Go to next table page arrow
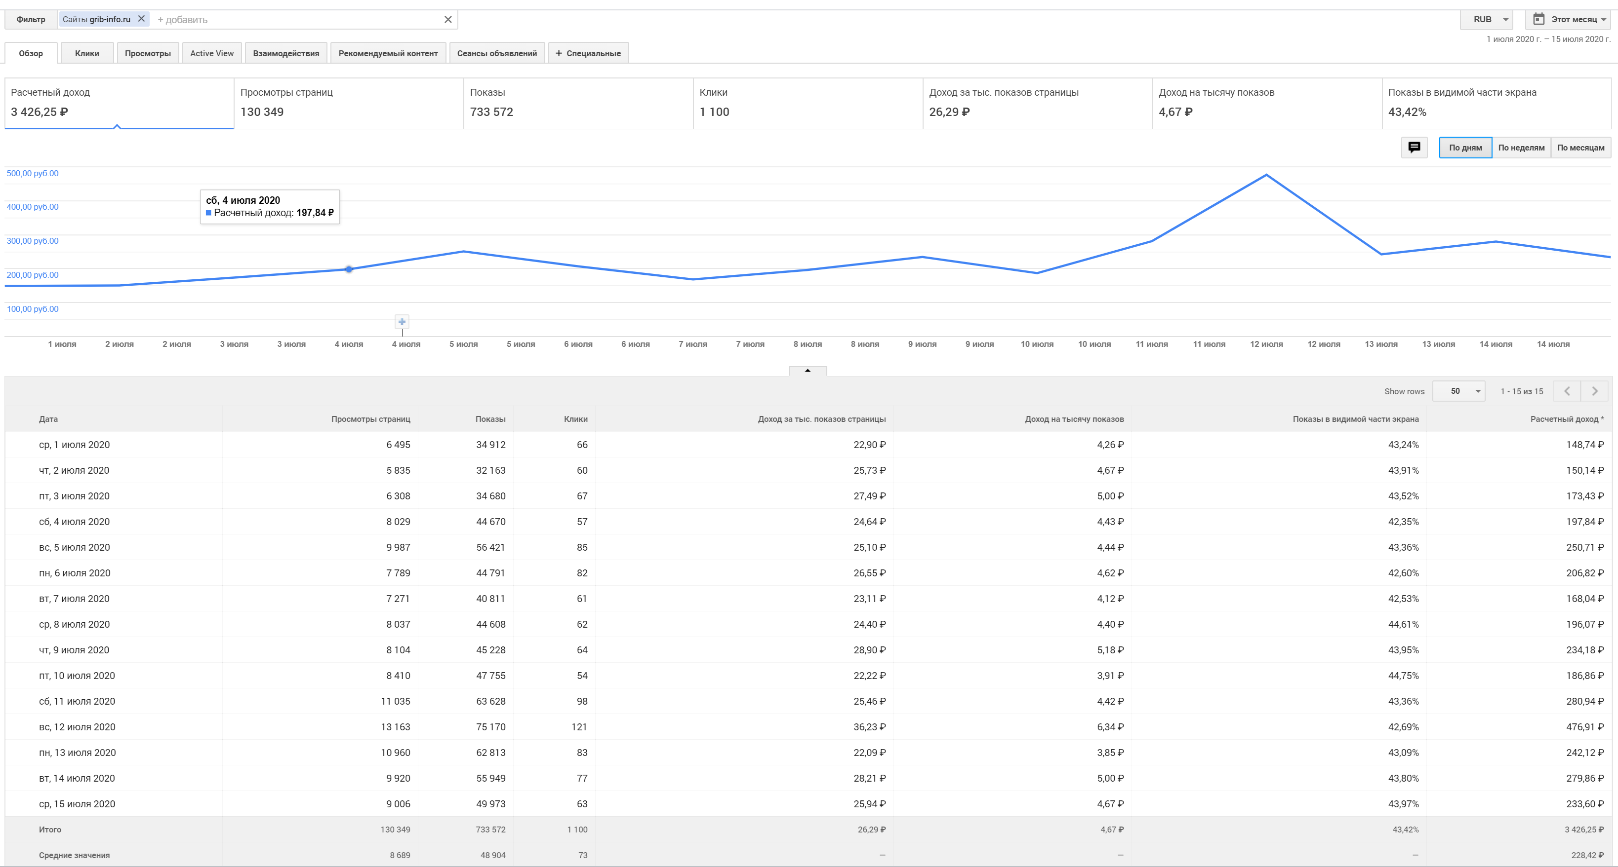1618x867 pixels. click(x=1594, y=391)
